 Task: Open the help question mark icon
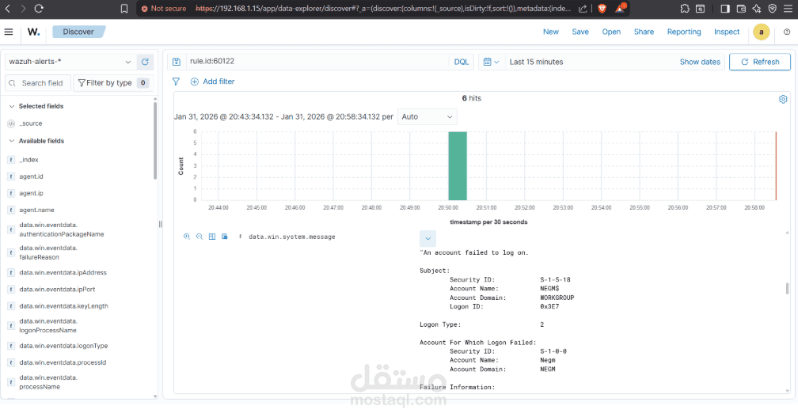[787, 32]
